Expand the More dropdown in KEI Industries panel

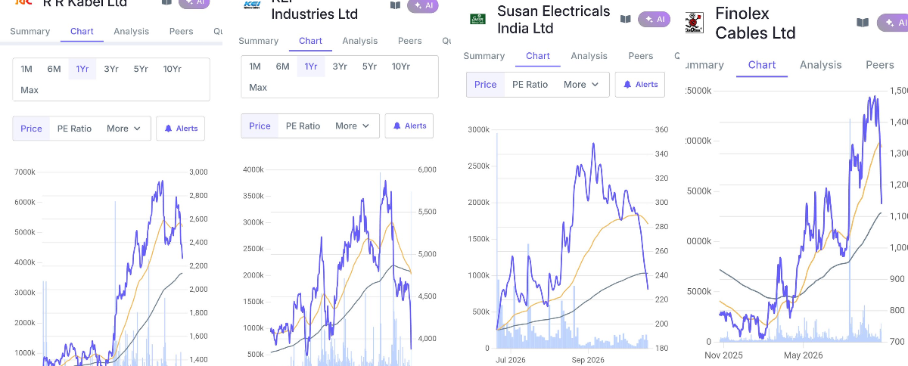click(353, 126)
